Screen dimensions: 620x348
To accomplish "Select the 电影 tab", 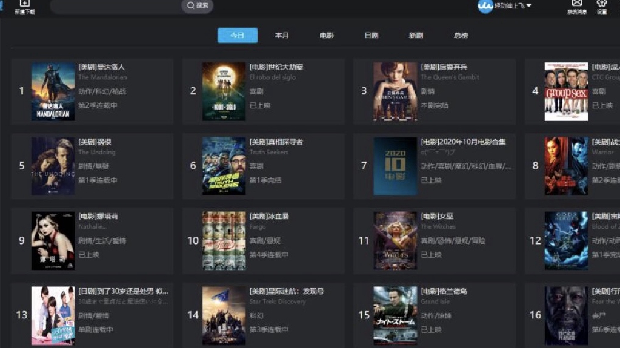I will 327,36.
